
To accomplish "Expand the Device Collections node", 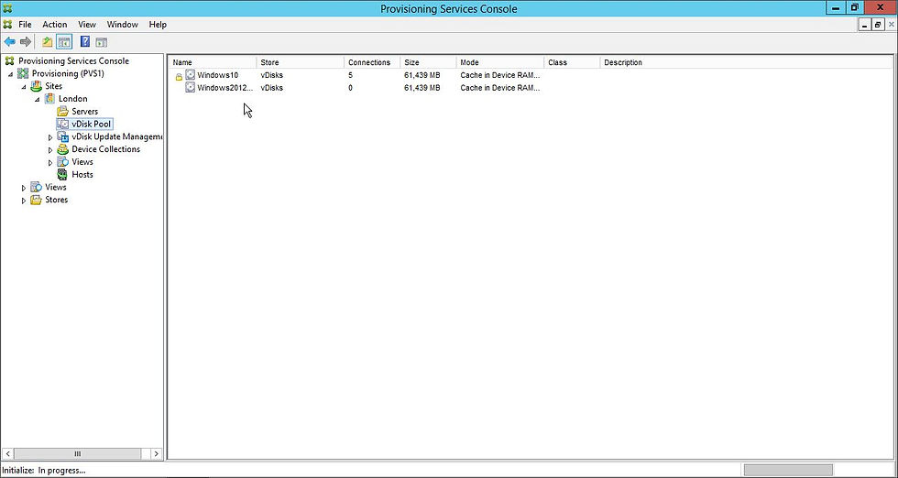I will pos(50,149).
